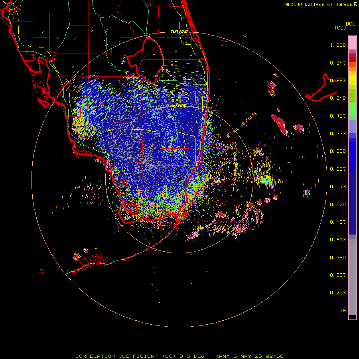The width and height of the screenshot is (359, 359).
Task: Click the 0.573 scale value
Action: coord(338,187)
